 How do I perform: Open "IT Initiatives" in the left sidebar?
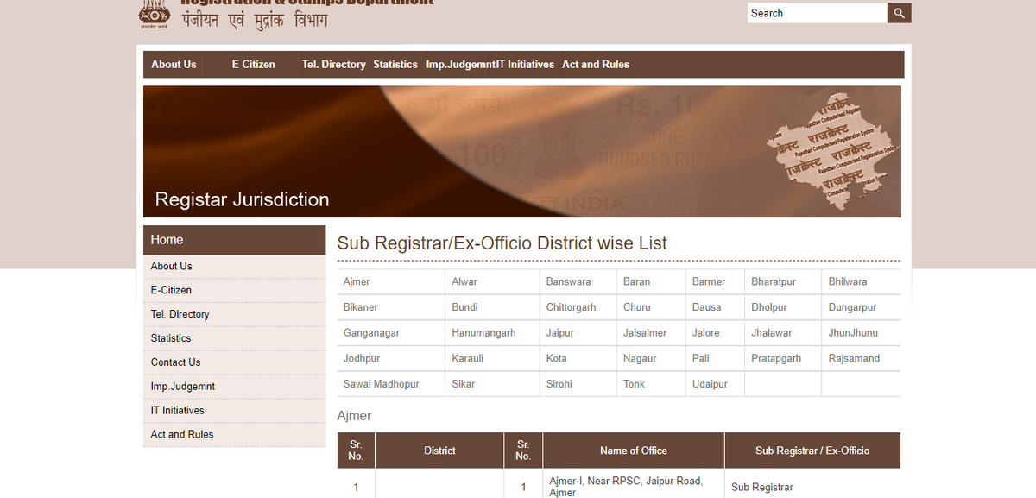click(177, 410)
